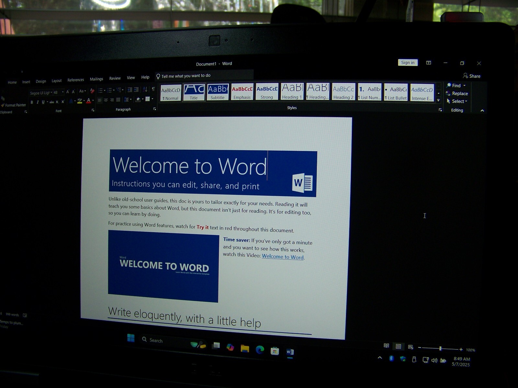518x388 pixels.
Task: Decrease the paragraph indent
Action: pos(130,90)
